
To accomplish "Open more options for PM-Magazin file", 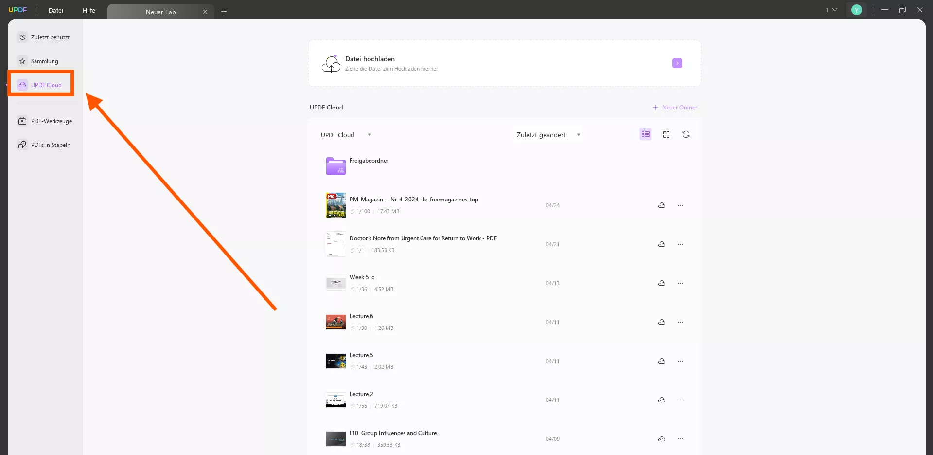I will 680,205.
